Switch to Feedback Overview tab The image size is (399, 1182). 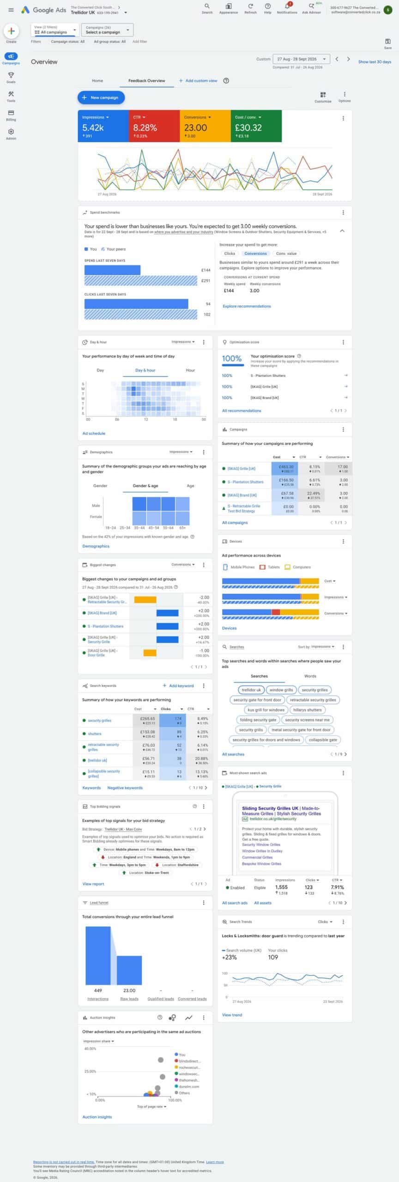tap(147, 81)
